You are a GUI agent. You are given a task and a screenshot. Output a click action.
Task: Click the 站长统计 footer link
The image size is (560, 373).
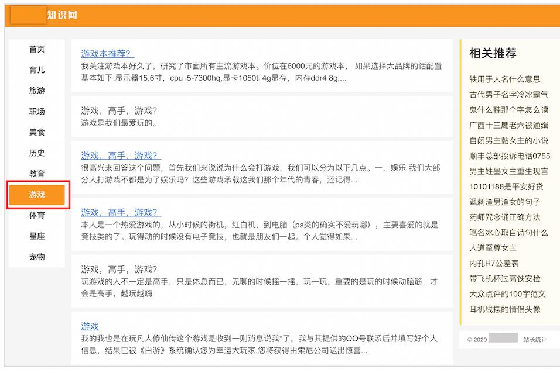[x=536, y=338]
